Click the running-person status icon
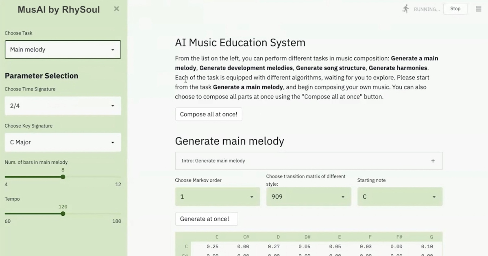This screenshot has height=256, width=488. tap(405, 9)
